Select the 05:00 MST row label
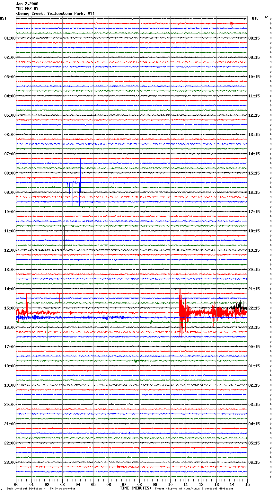Image resolution: width=273 pixels, height=493 pixels. click(10, 115)
